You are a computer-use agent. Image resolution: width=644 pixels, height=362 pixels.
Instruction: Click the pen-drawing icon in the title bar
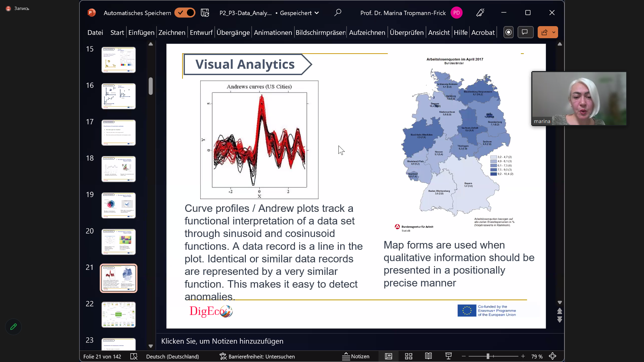480,13
